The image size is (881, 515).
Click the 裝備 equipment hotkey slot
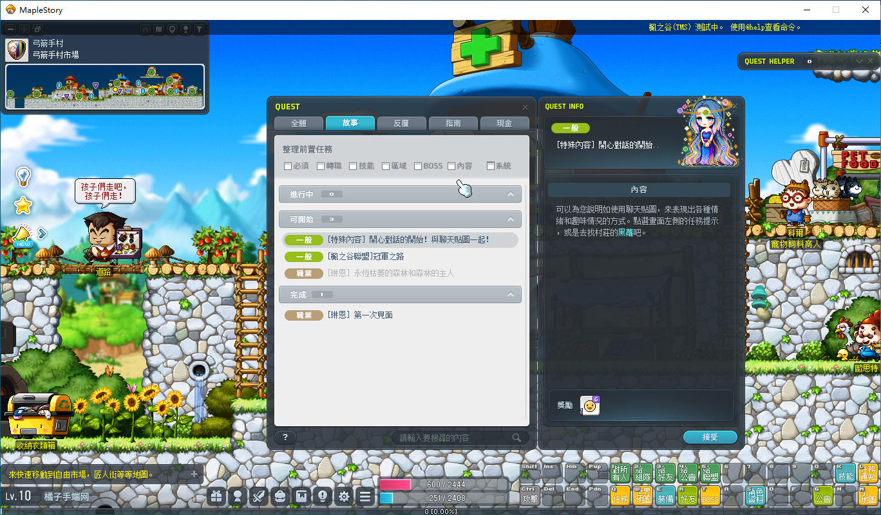tap(665, 495)
